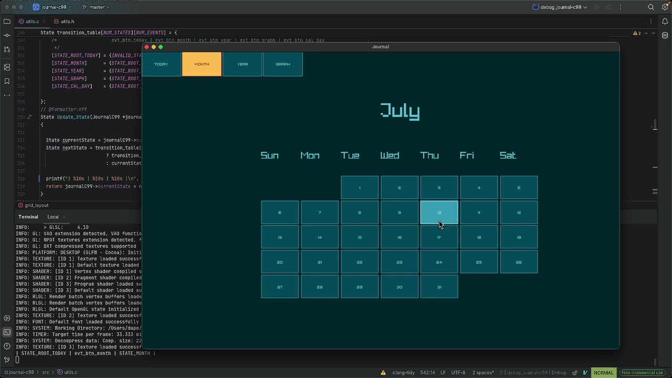The width and height of the screenshot is (672, 378).
Task: Open more run actions vertical dots in toolbar
Action: point(621,7)
